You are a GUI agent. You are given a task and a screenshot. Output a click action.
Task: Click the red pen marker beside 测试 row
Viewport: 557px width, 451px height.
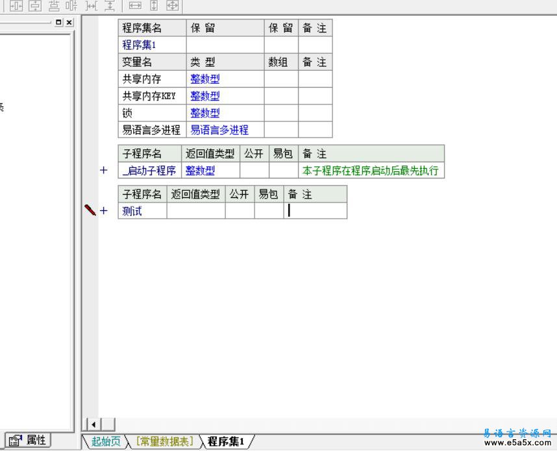pos(90,210)
